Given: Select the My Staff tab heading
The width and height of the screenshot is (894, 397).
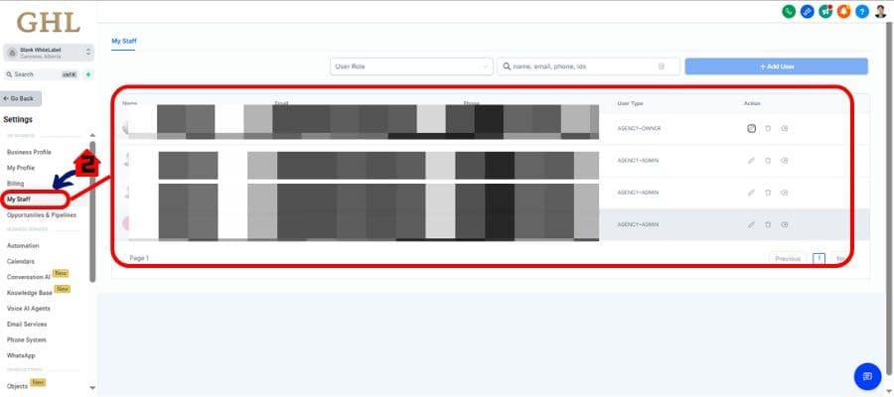Looking at the screenshot, I should 123,41.
